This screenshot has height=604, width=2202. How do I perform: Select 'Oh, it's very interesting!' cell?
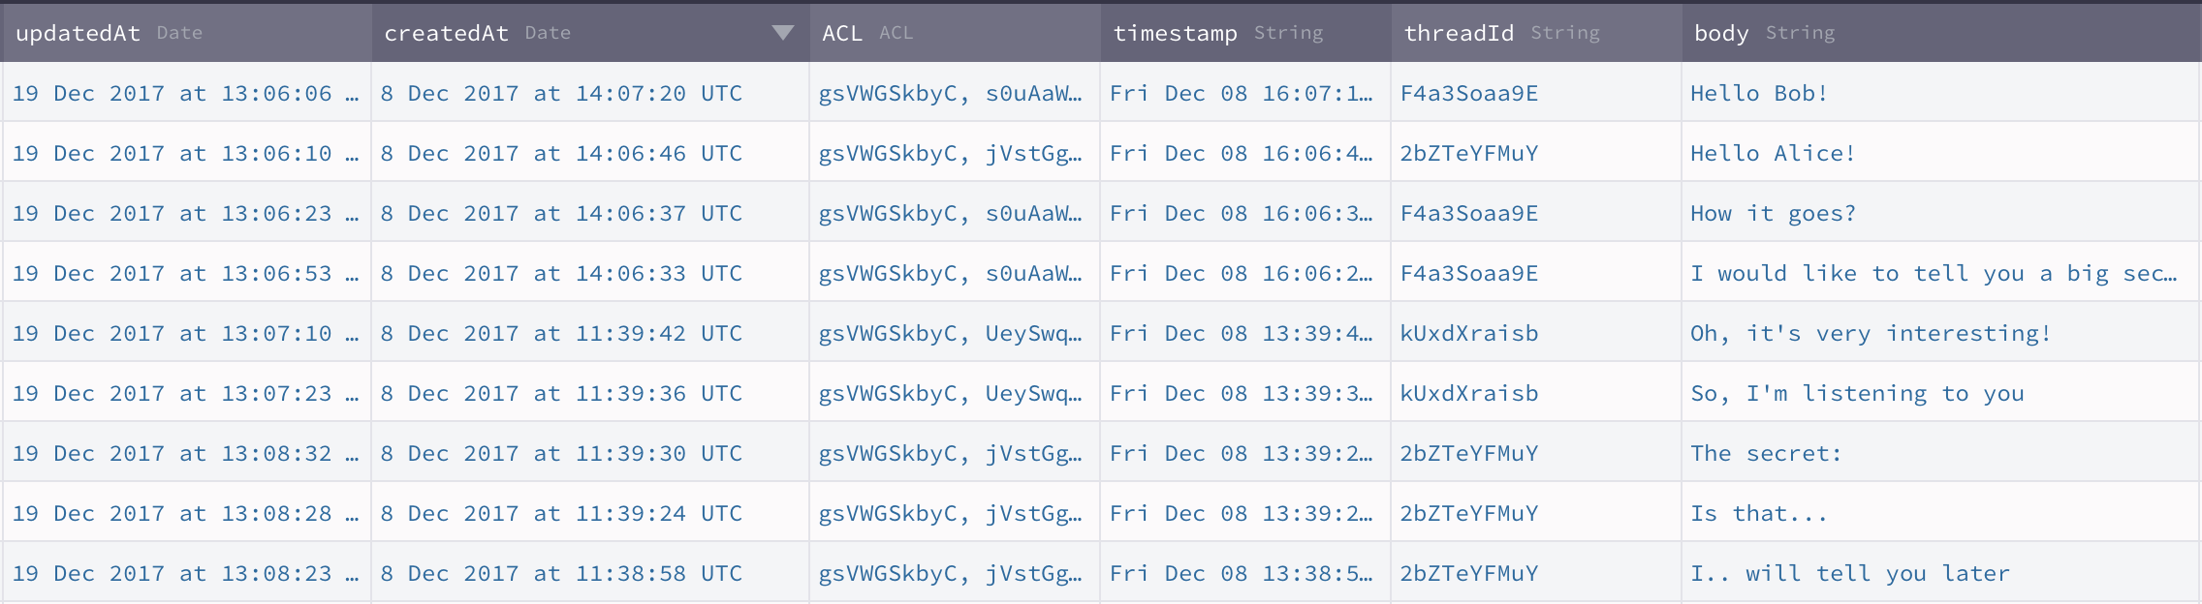(x=1940, y=333)
